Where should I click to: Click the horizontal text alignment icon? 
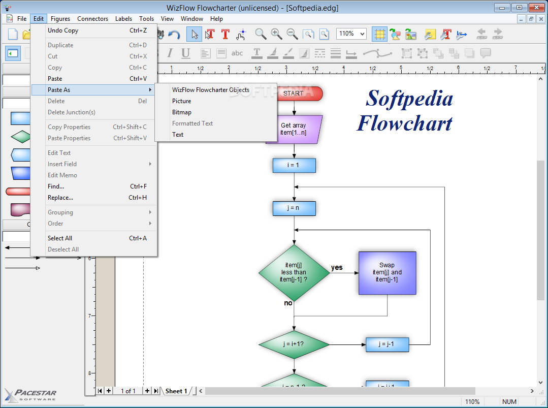coord(206,53)
